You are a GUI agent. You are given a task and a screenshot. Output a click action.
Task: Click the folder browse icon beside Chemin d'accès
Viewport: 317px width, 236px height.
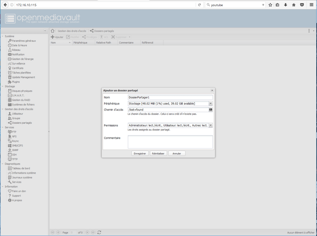coord(210,110)
